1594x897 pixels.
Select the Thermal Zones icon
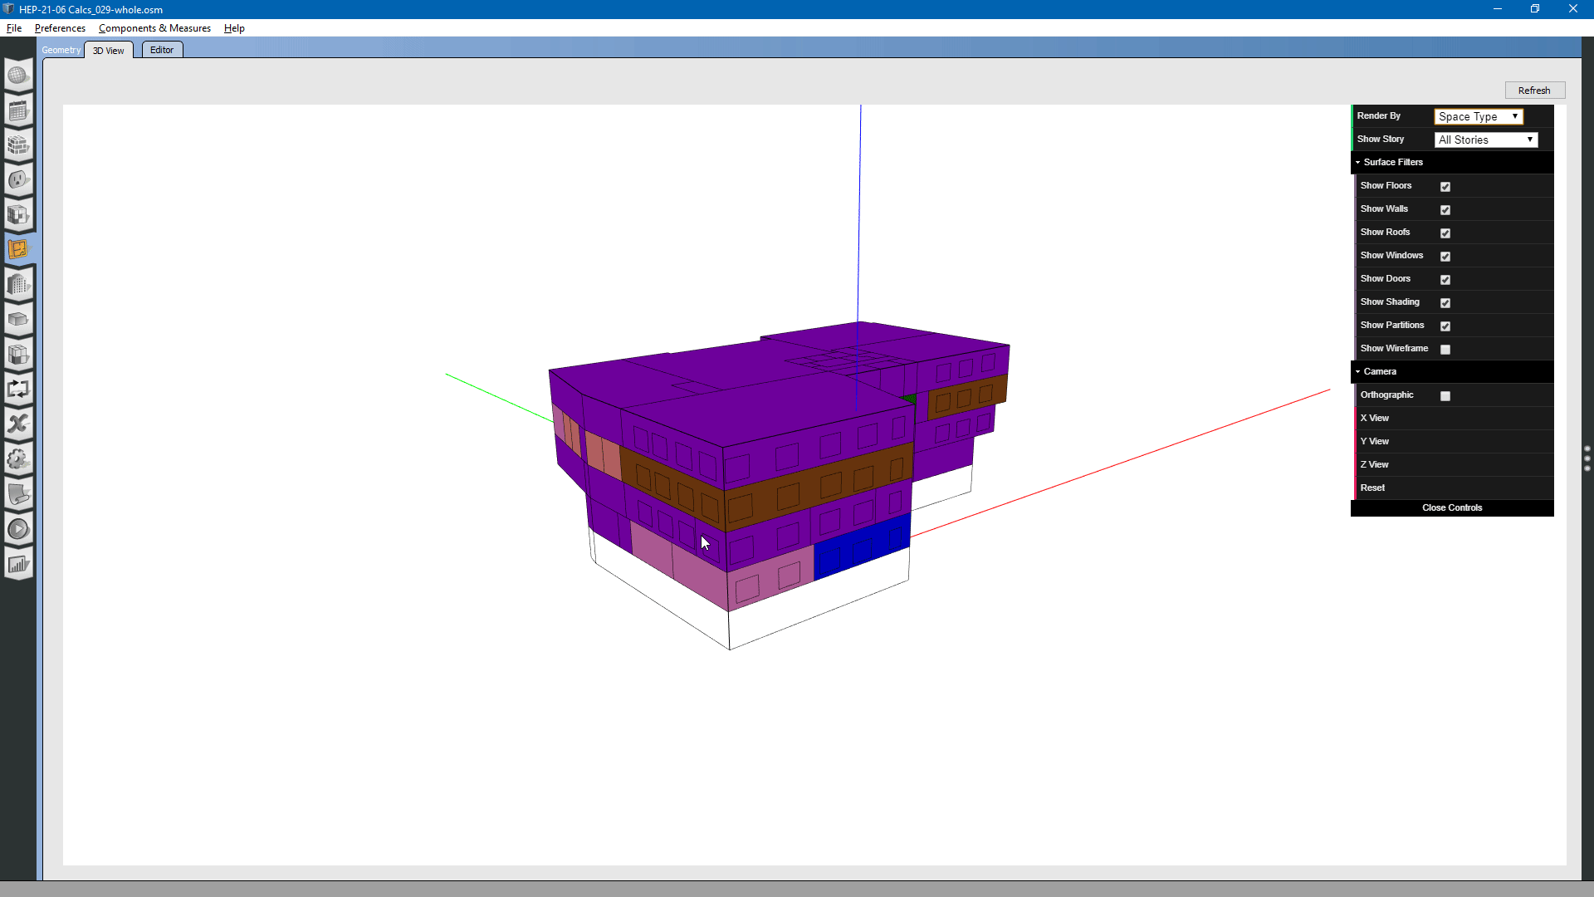[x=18, y=355]
